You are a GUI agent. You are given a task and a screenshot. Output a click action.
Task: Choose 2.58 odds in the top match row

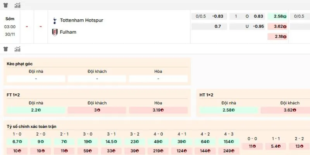point(277,16)
